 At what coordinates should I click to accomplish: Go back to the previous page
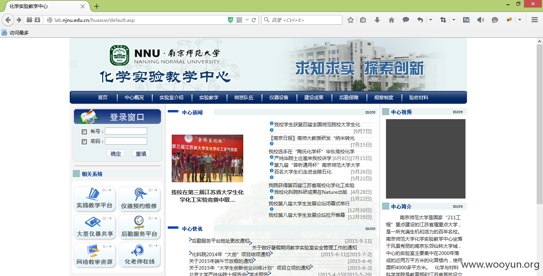(8, 20)
